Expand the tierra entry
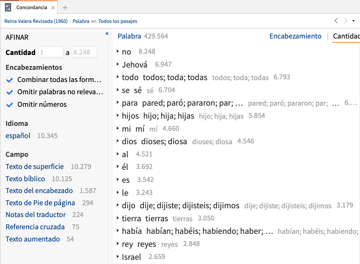Screen dimensions: 360x264 [117, 218]
